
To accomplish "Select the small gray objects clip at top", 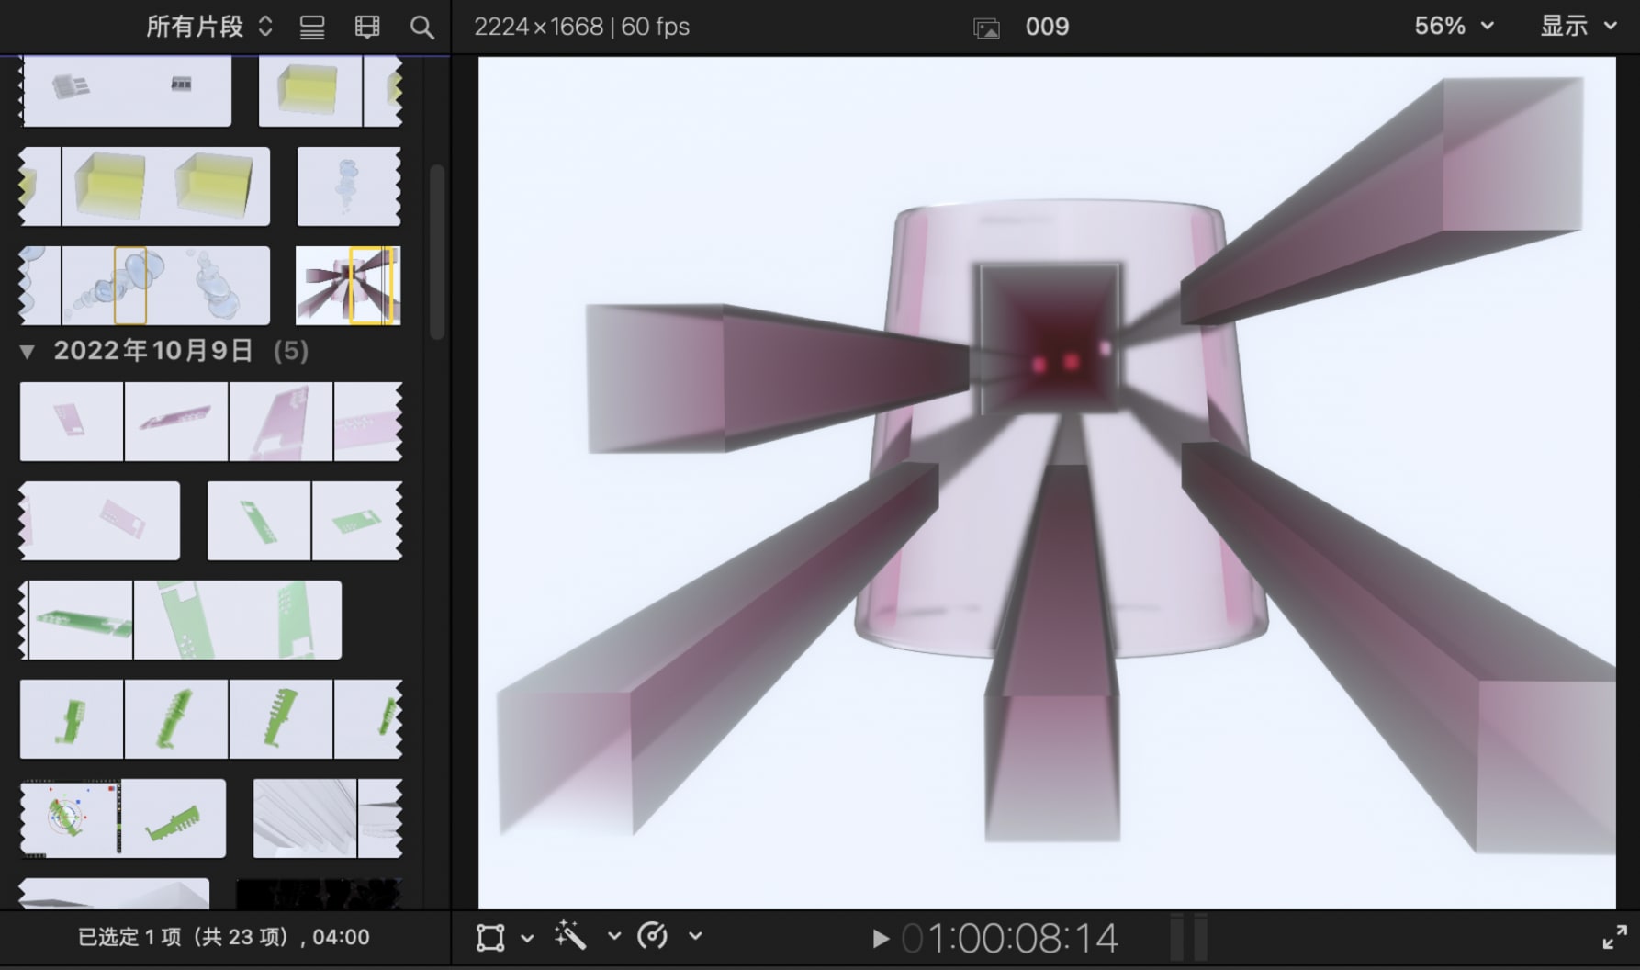I will [126, 90].
